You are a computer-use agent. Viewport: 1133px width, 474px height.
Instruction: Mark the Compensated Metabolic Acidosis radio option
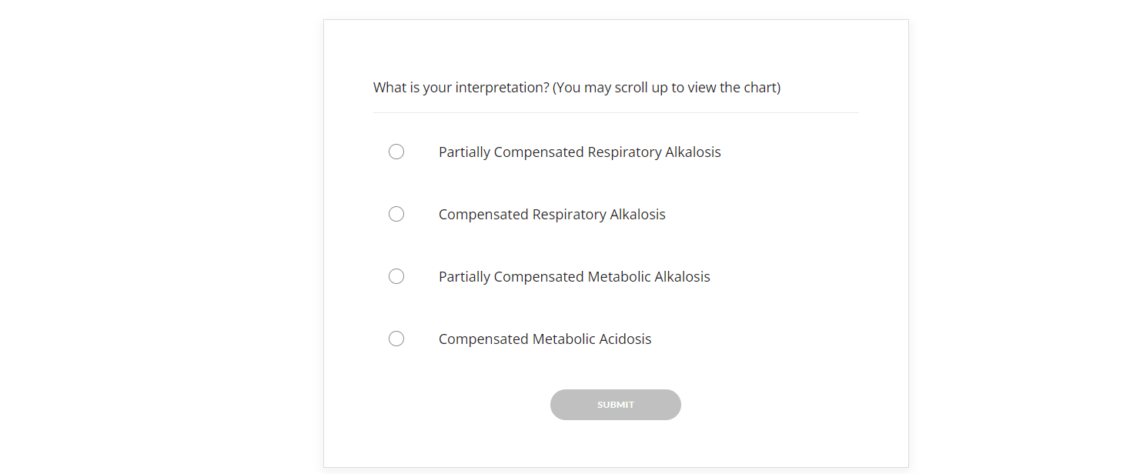pyautogui.click(x=396, y=339)
